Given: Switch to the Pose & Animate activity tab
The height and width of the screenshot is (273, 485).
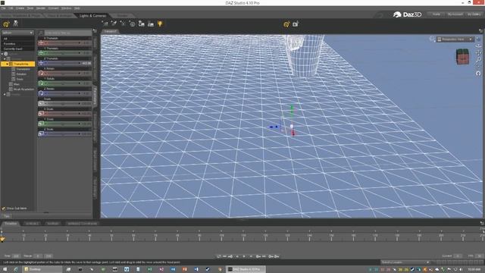Looking at the screenshot, I should [60, 15].
